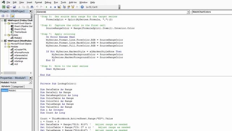Click the Save toolbar icon
The height and width of the screenshot is (131, 232).
pyautogui.click(x=14, y=7)
